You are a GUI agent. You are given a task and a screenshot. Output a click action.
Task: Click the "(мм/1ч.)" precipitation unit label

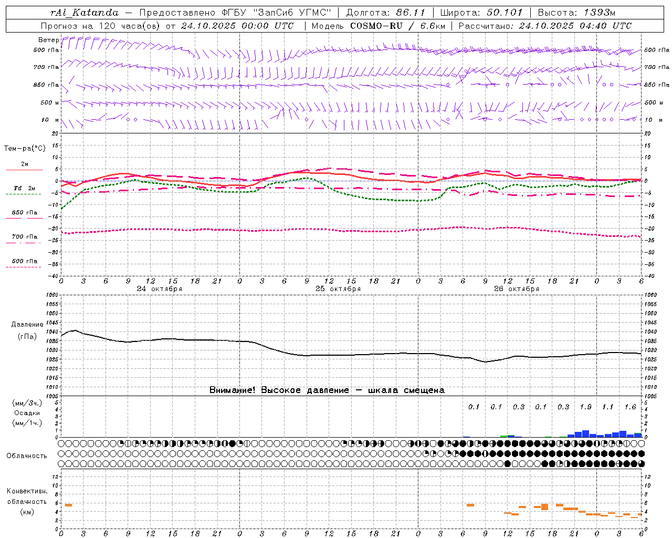click(x=27, y=423)
